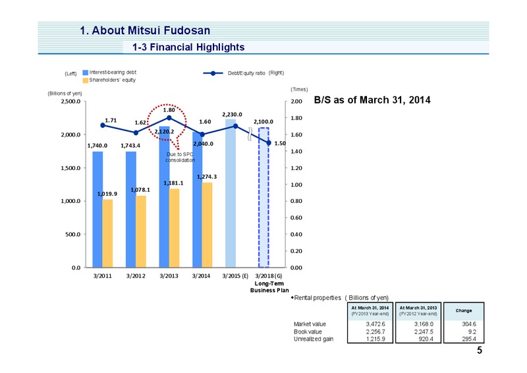Click the 'Unrealized gain' row label
This screenshot has height=373, width=527.
point(314,339)
